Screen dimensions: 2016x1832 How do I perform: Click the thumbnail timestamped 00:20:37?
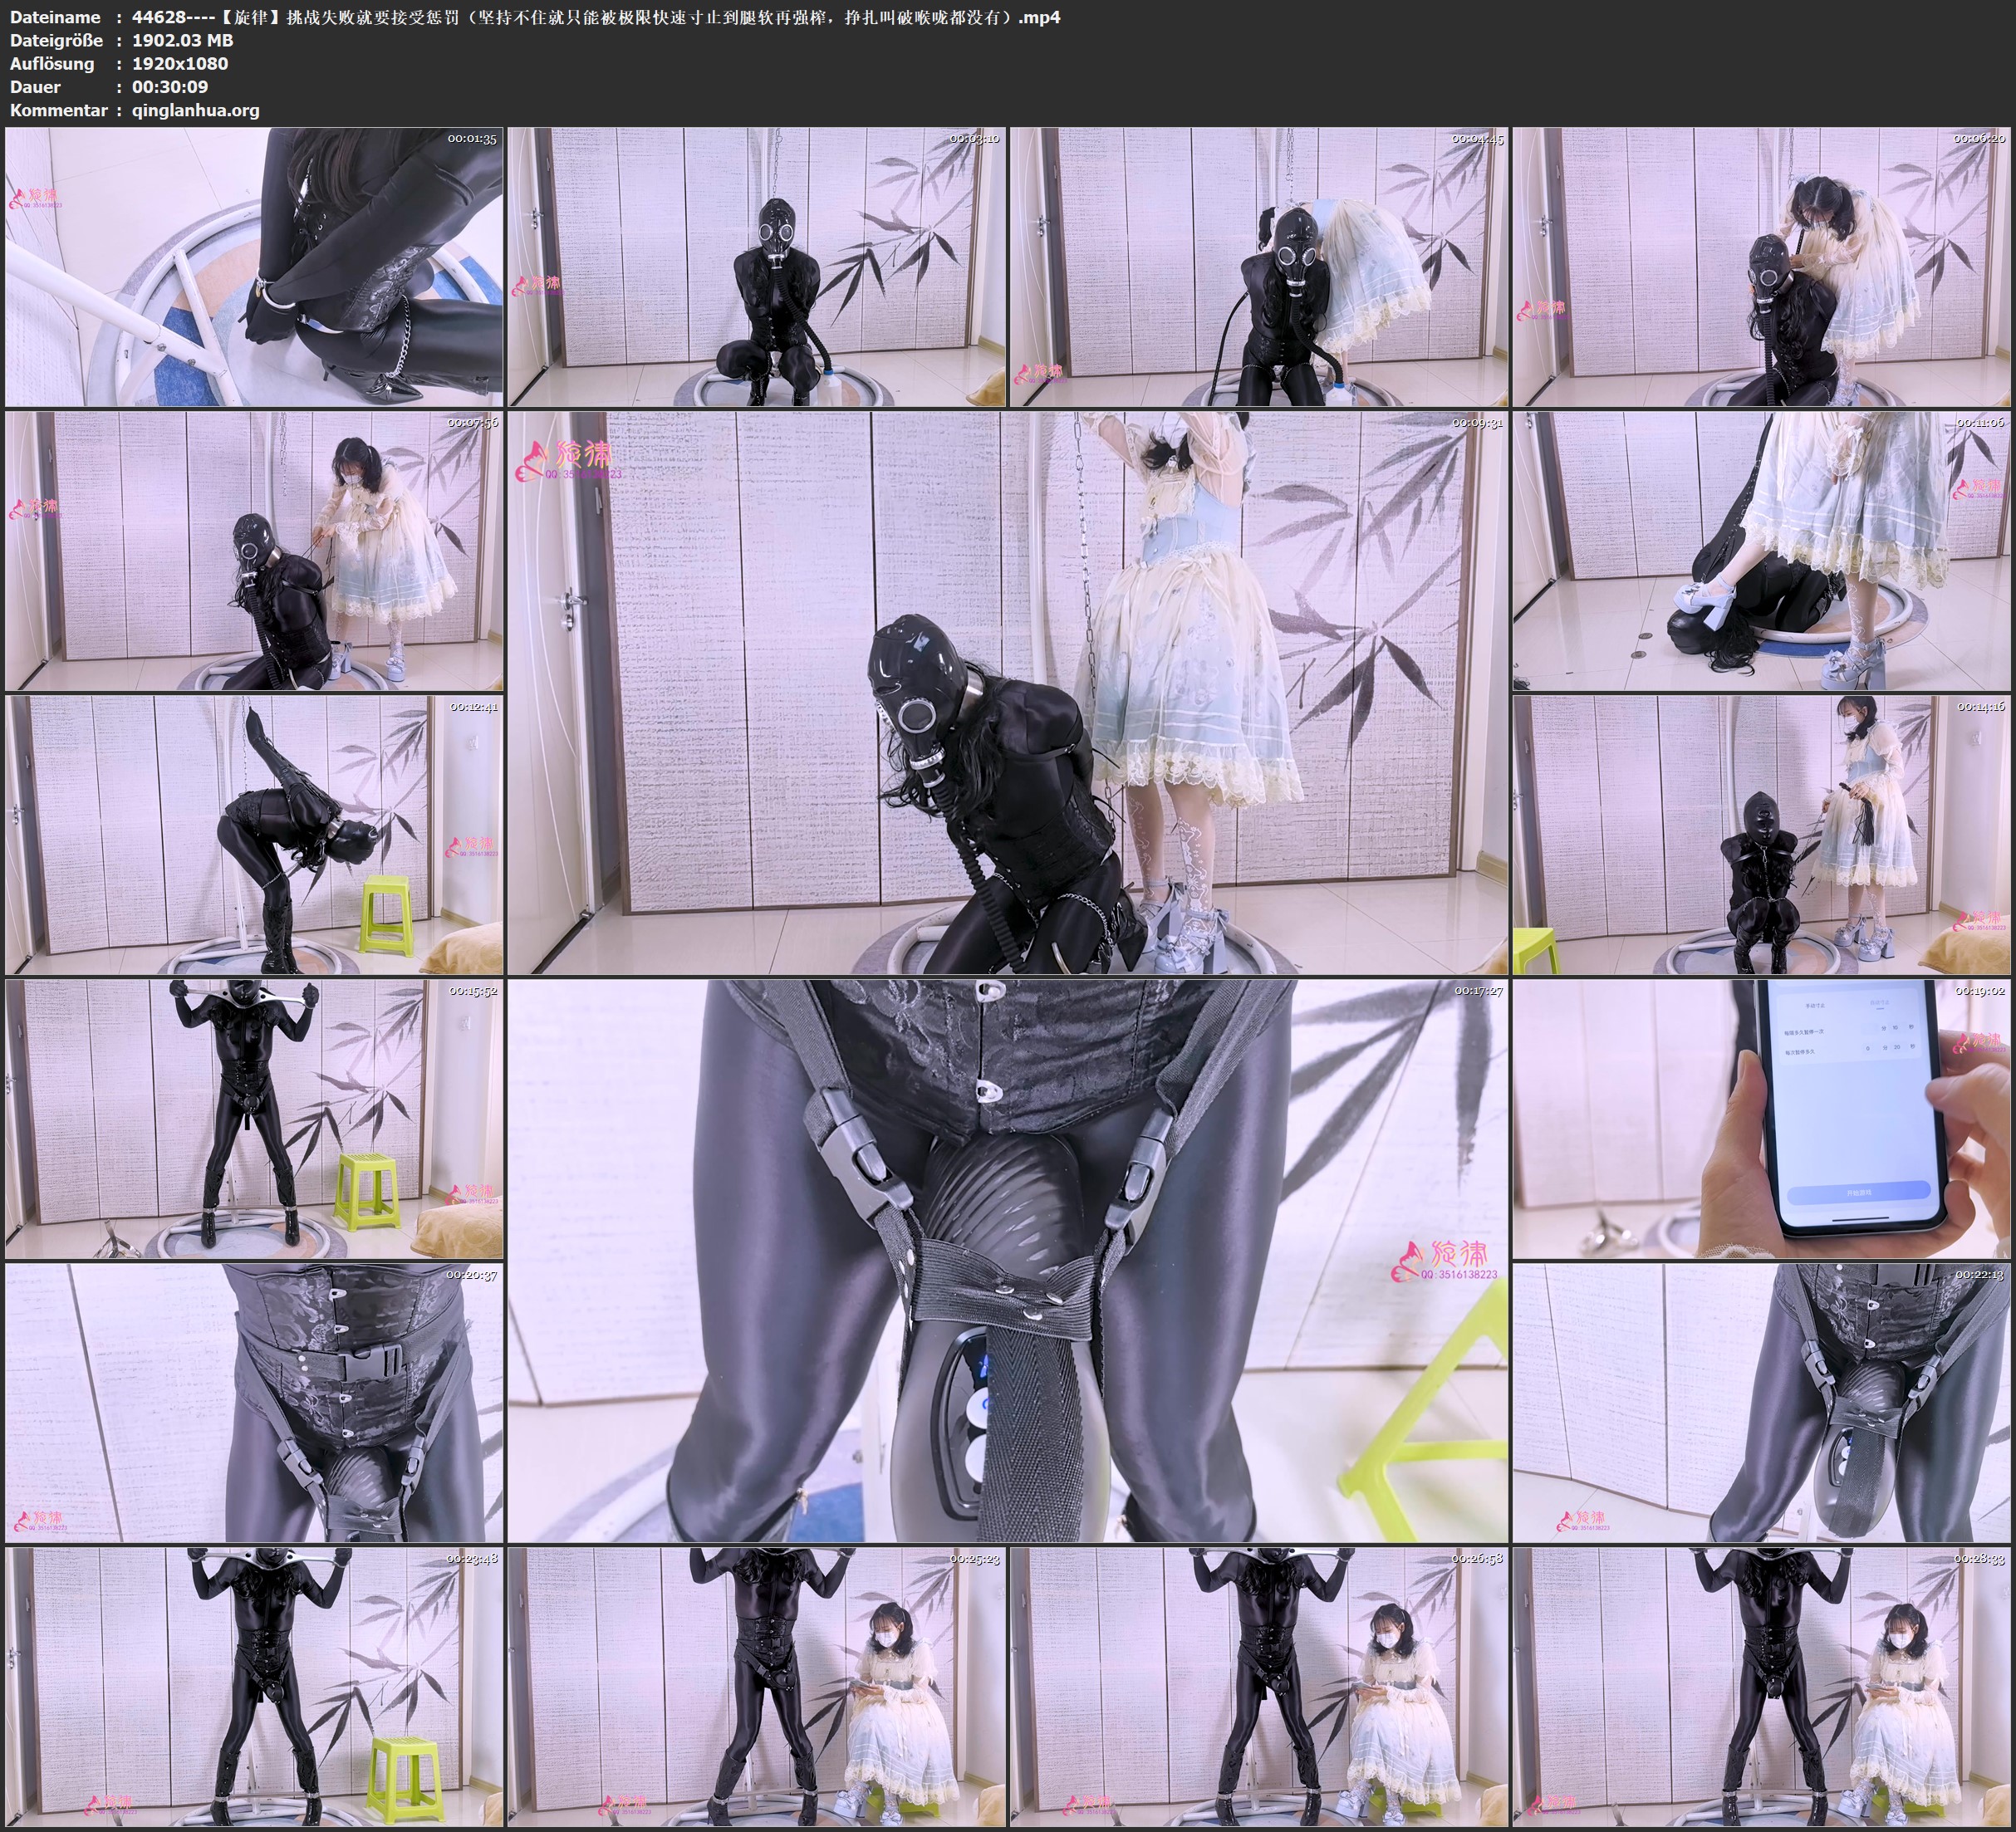[254, 1403]
